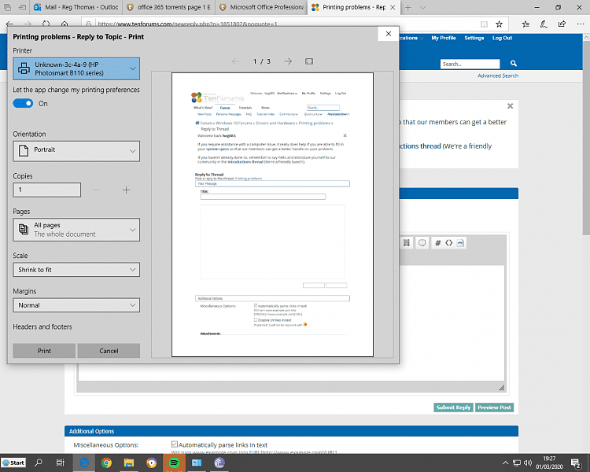Viewport: 590px width, 472px height.
Task: Decrease copies with minus button
Action: point(97,190)
